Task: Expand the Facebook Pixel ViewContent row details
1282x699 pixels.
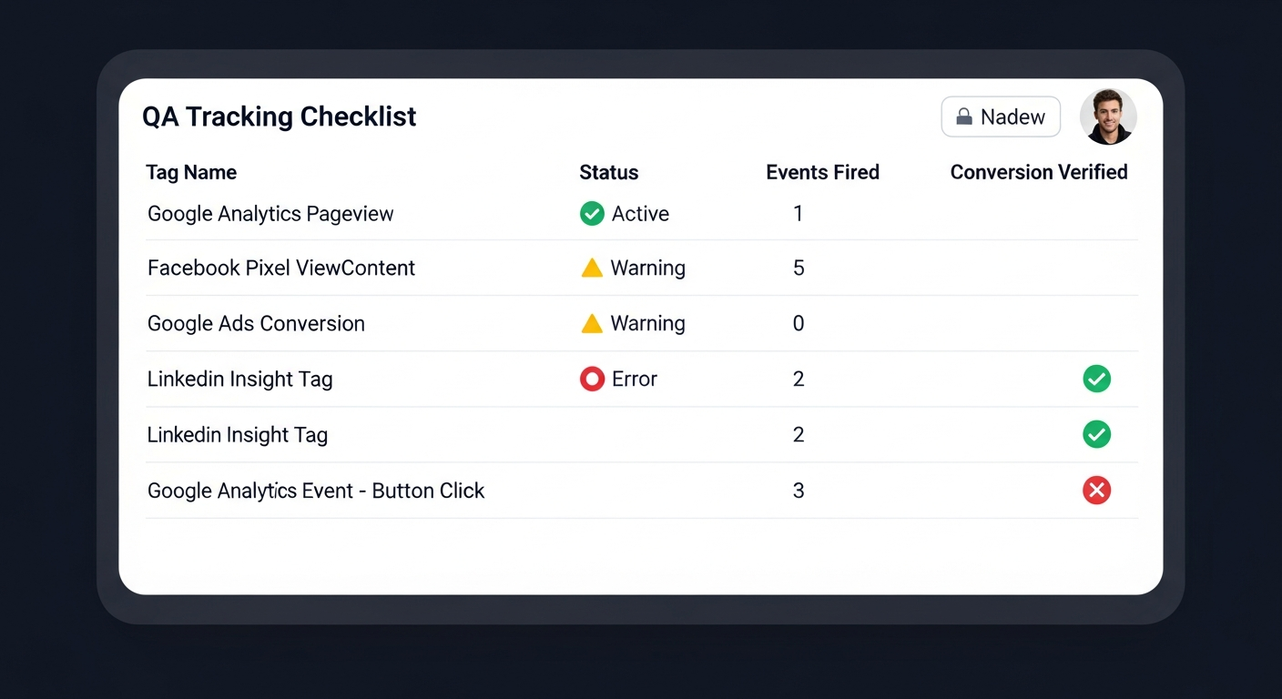Action: point(281,268)
